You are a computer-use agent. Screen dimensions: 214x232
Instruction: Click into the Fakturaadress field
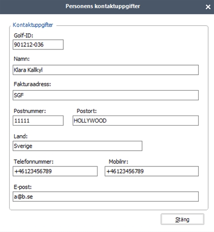(106, 95)
